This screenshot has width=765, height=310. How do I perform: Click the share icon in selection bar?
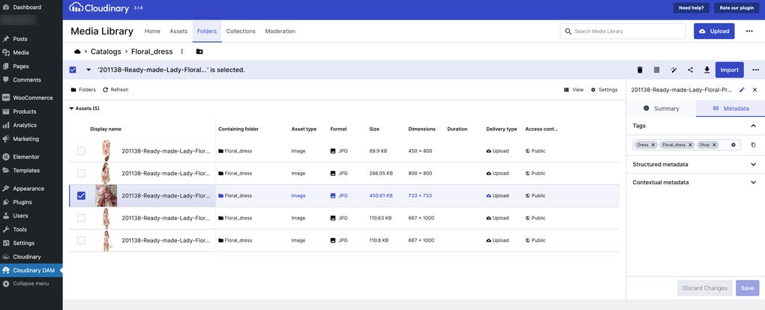tap(690, 70)
